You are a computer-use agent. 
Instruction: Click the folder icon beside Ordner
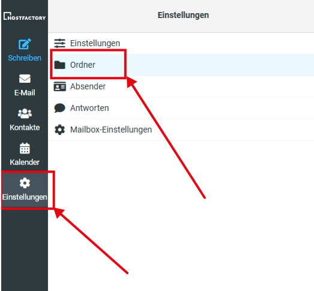tap(59, 65)
